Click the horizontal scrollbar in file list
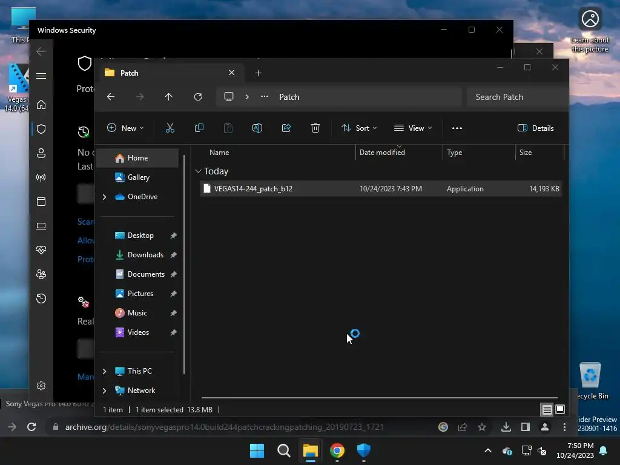Screen dimensions: 620x465 point(380,398)
